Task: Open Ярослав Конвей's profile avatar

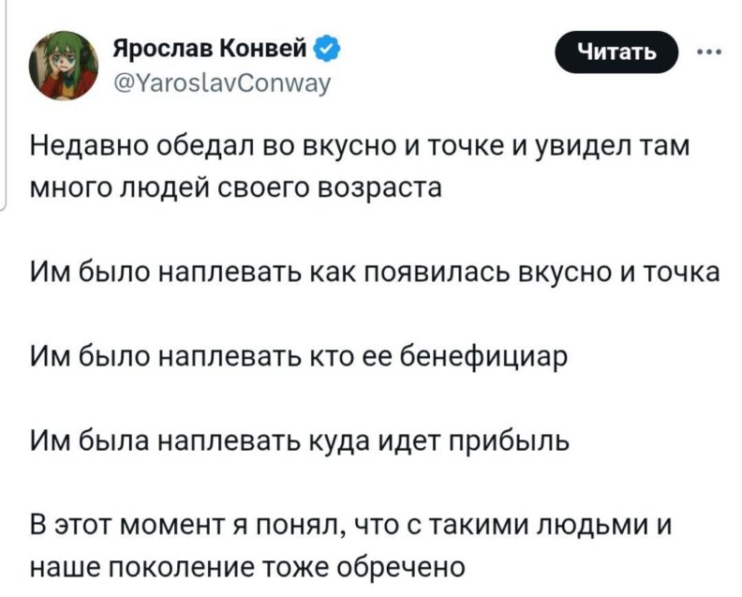Action: coord(65,65)
